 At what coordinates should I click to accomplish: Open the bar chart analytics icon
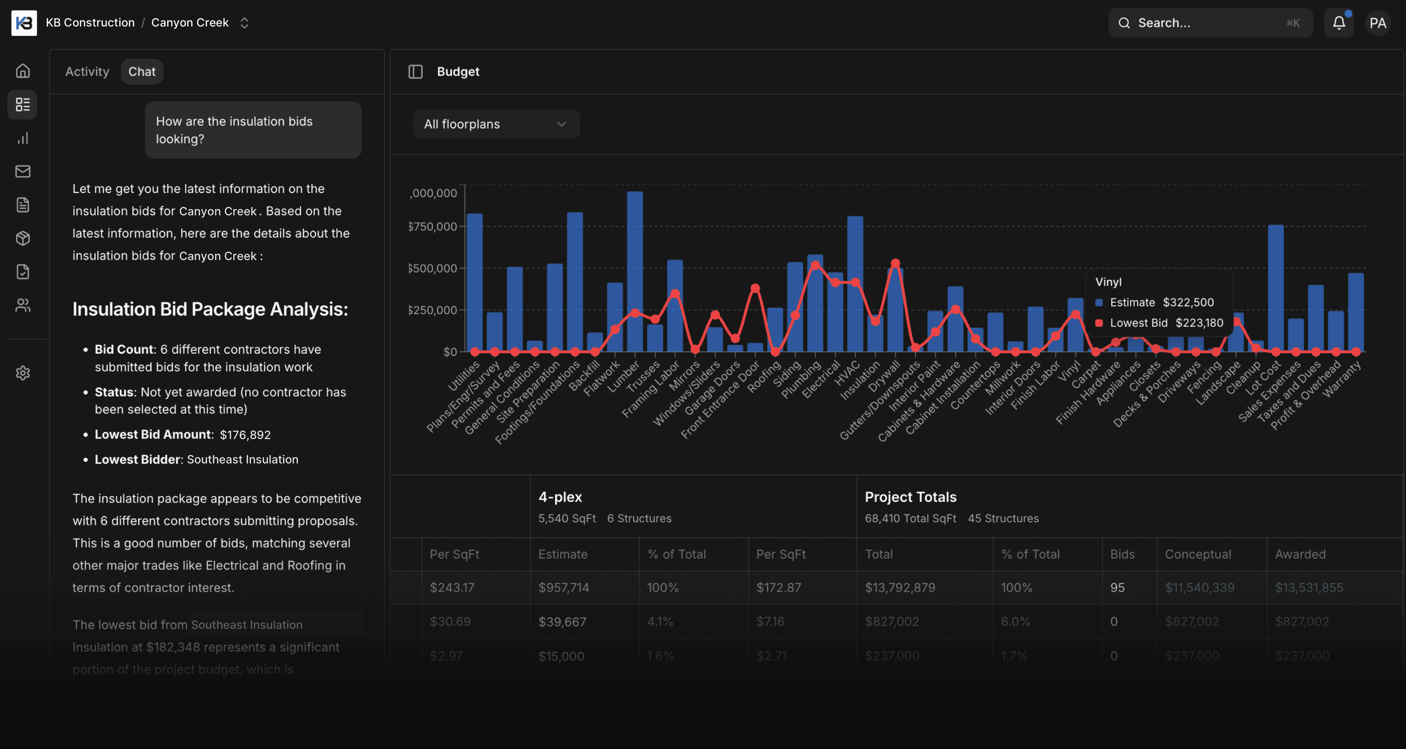(x=22, y=138)
